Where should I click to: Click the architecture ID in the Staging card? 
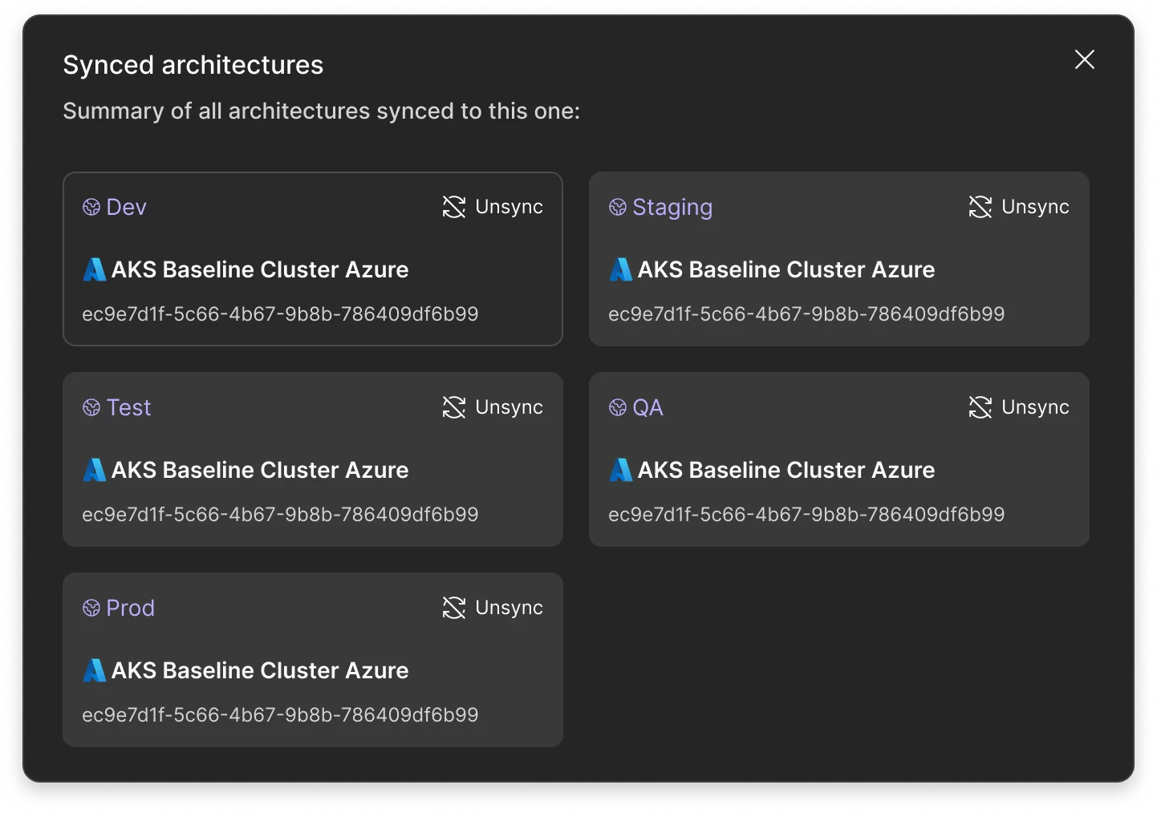806,314
